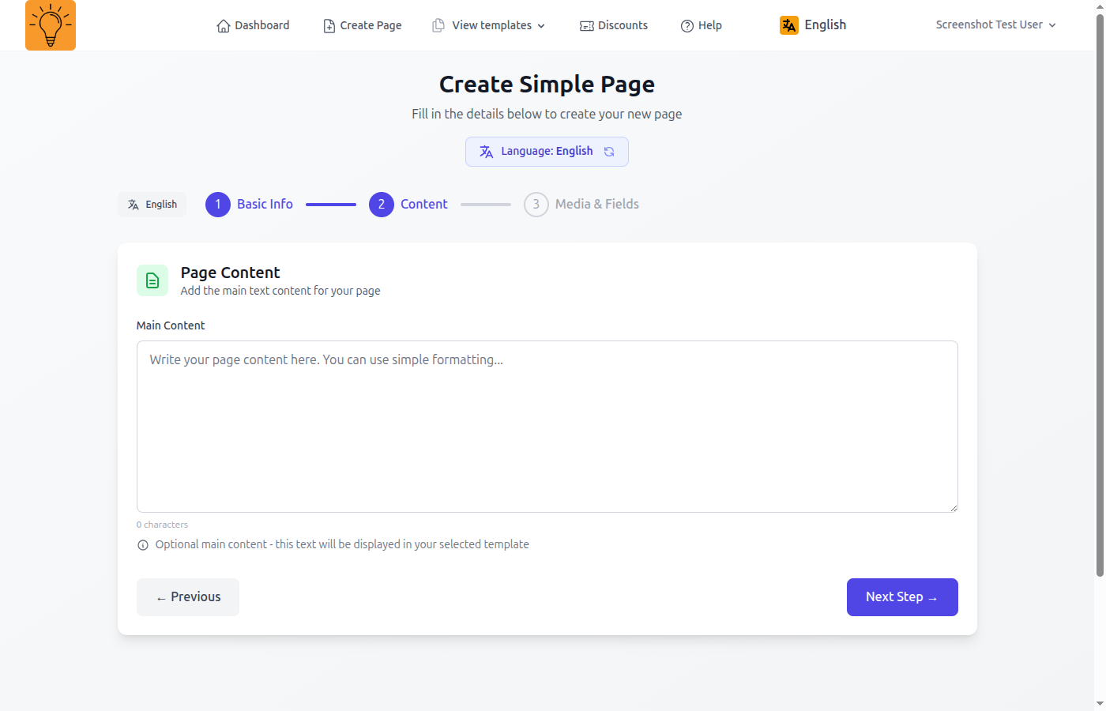This screenshot has height=711, width=1106.
Task: Go to Create Page in navigation
Action: (x=363, y=25)
